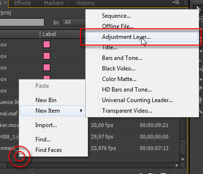Click the vertical scrollbar down arrow

[x=183, y=159]
